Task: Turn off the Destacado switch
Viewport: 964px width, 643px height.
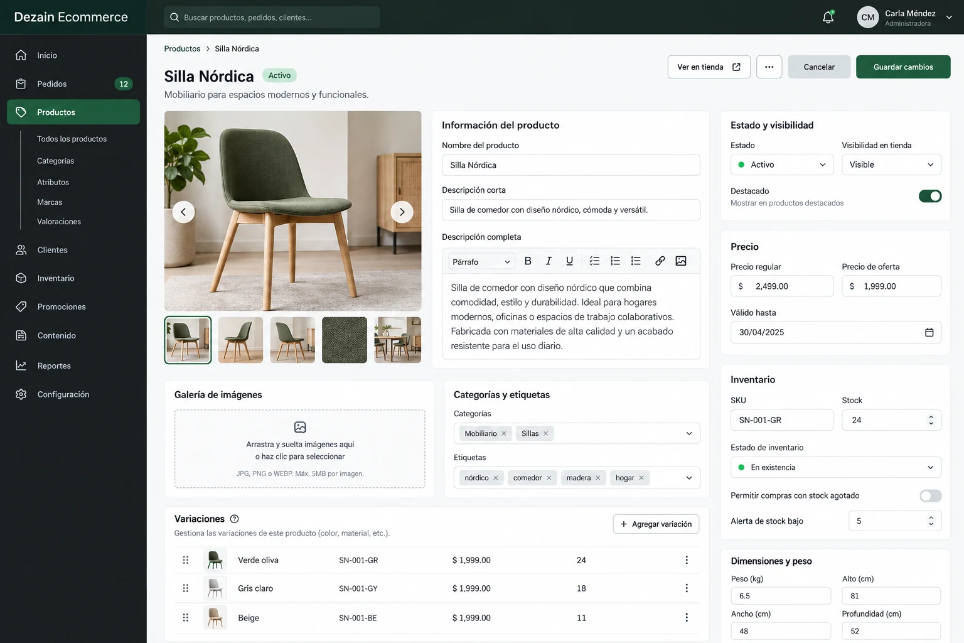Action: click(x=930, y=197)
